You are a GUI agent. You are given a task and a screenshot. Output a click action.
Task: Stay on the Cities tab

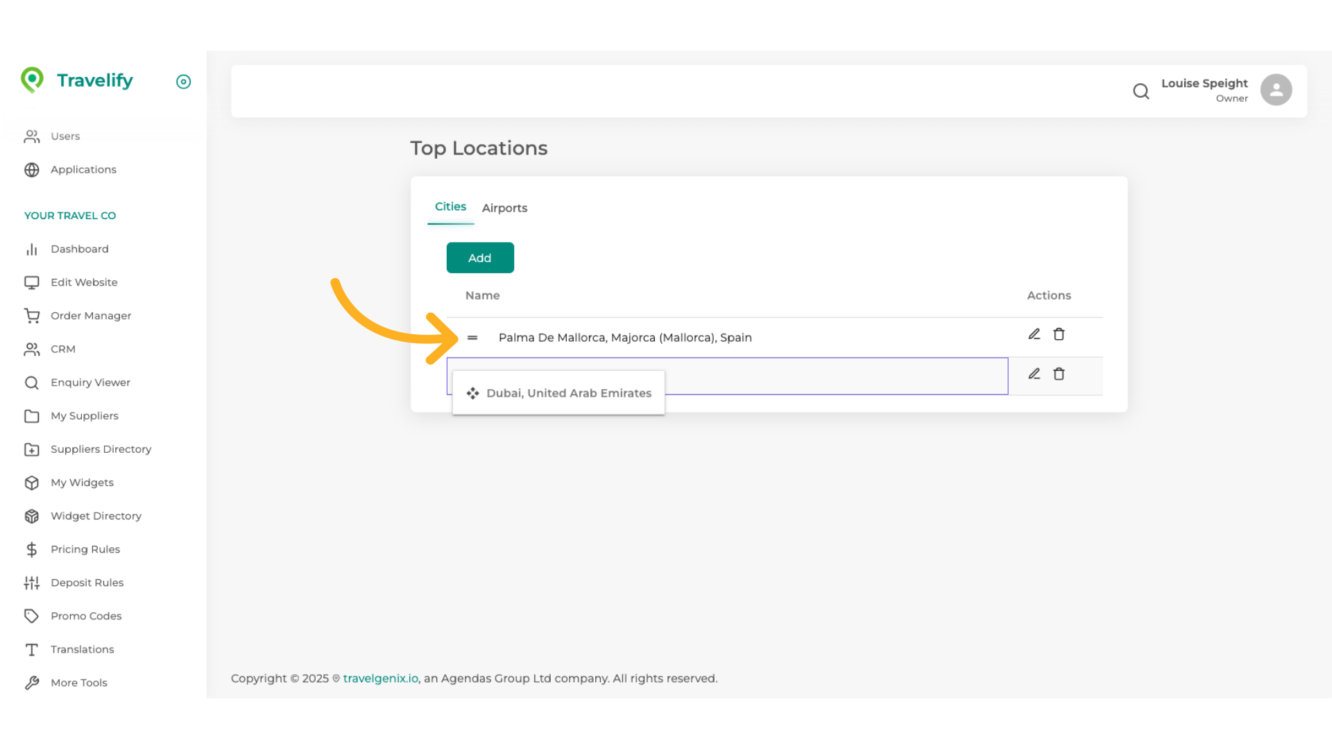(x=450, y=206)
